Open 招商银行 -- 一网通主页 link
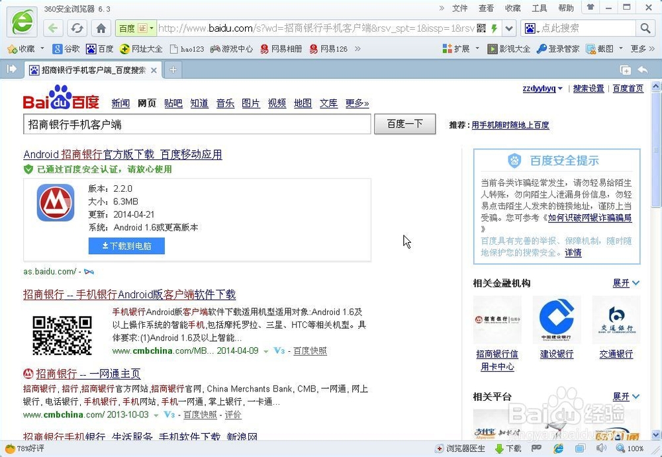This screenshot has height=457, width=662. 88,374
